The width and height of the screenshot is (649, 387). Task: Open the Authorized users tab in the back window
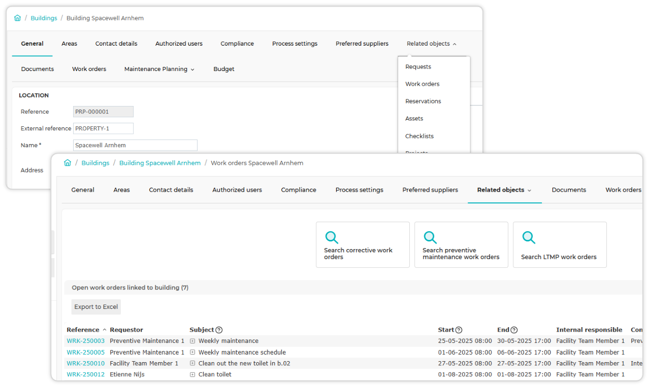click(x=179, y=44)
